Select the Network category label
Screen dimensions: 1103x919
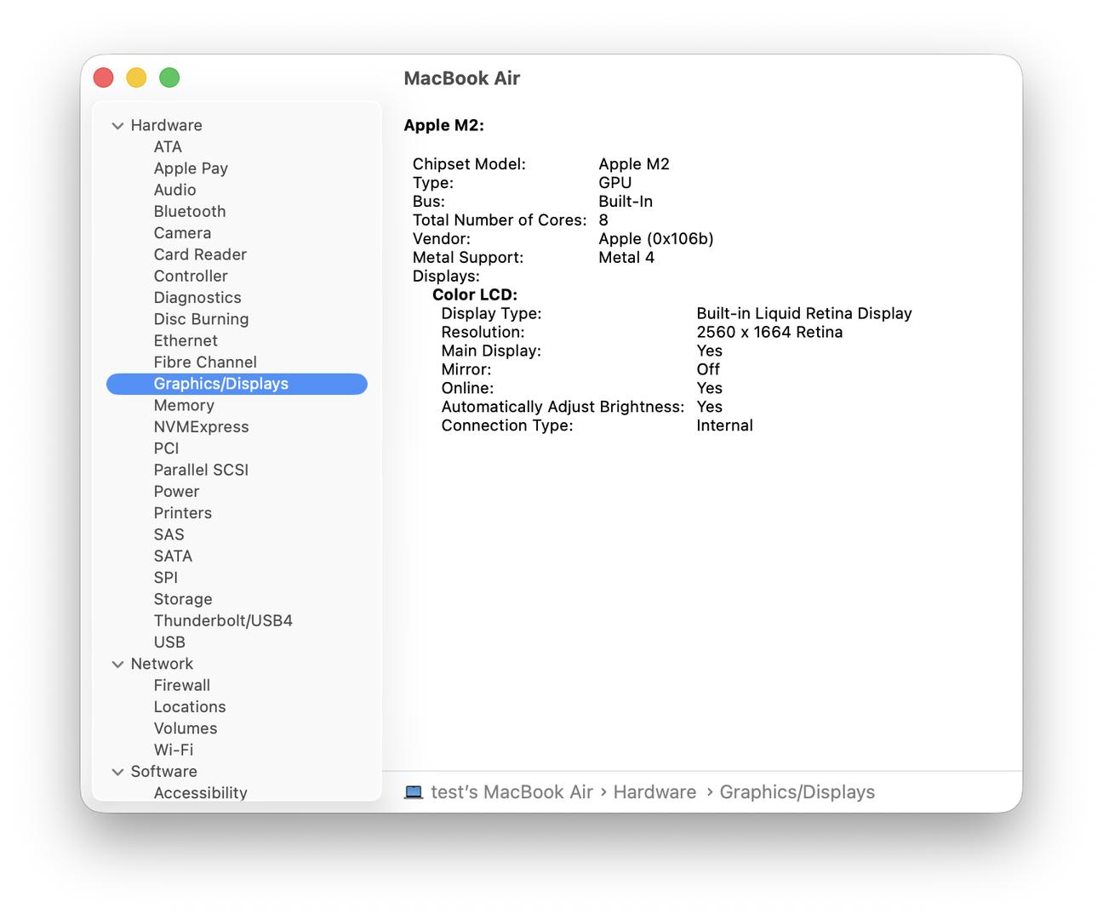click(x=162, y=664)
